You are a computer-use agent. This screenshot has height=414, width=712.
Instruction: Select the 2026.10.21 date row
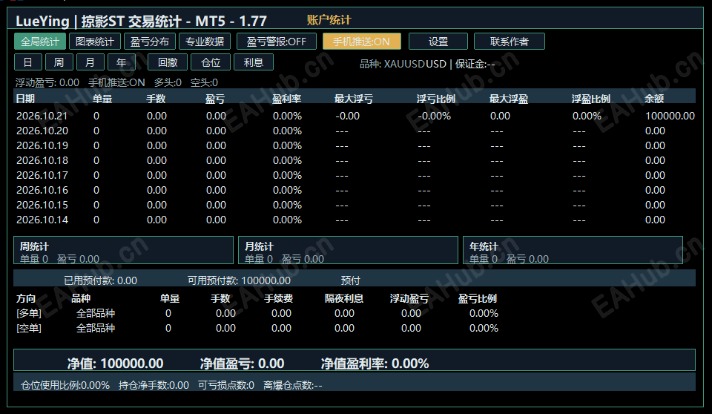click(355, 116)
